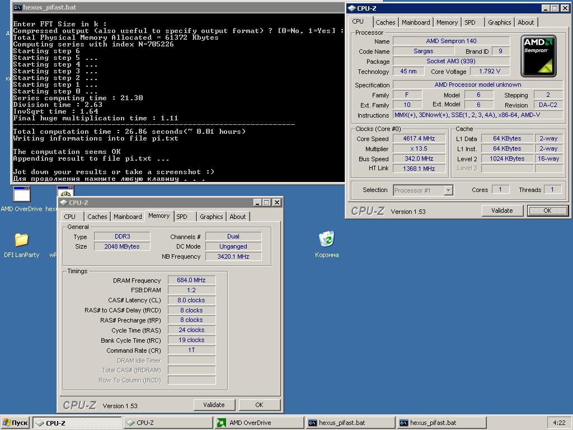
Task: Minimize the CPU tab CPU-Z window
Action: coord(546,8)
